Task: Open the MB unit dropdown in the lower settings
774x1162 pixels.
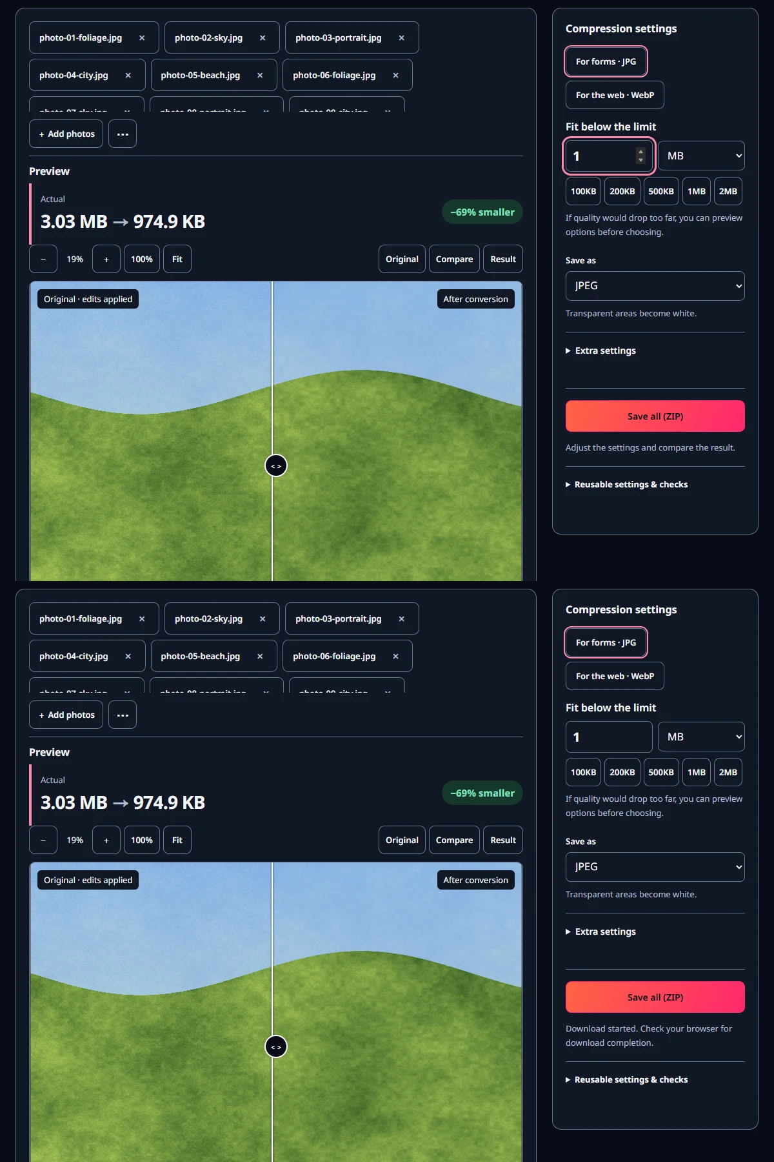Action: [701, 737]
